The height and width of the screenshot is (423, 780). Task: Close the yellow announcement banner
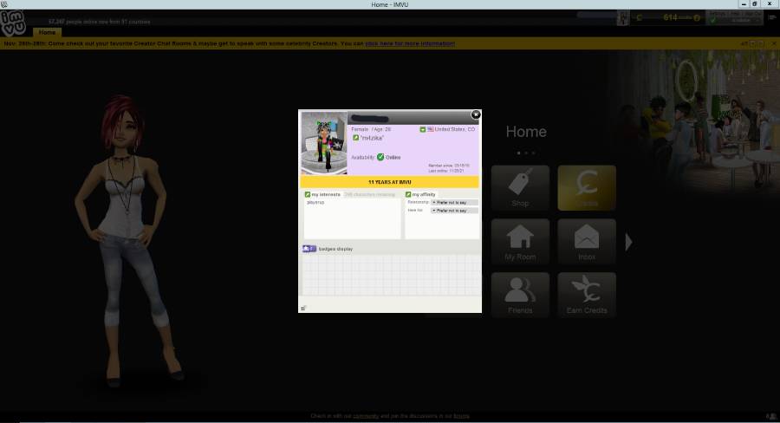tap(774, 44)
